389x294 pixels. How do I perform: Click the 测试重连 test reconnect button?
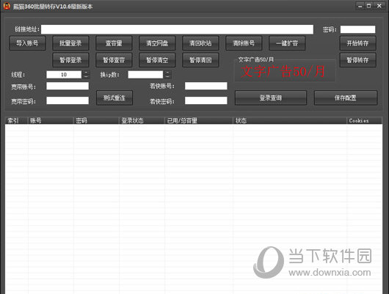tap(114, 98)
